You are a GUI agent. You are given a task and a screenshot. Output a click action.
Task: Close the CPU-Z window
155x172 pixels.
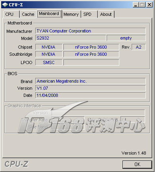click(149, 5)
